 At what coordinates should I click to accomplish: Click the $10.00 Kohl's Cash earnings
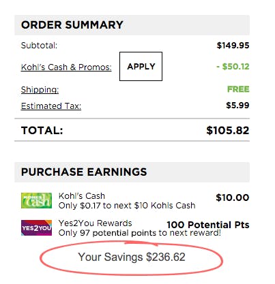point(233,198)
